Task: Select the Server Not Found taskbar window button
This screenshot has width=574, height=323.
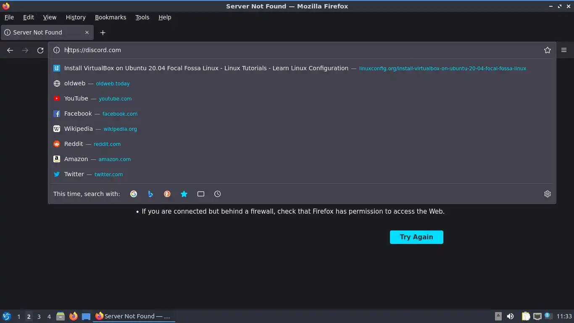Action: click(x=134, y=316)
